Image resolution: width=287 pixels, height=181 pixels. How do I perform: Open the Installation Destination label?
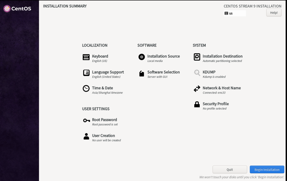click(x=222, y=56)
